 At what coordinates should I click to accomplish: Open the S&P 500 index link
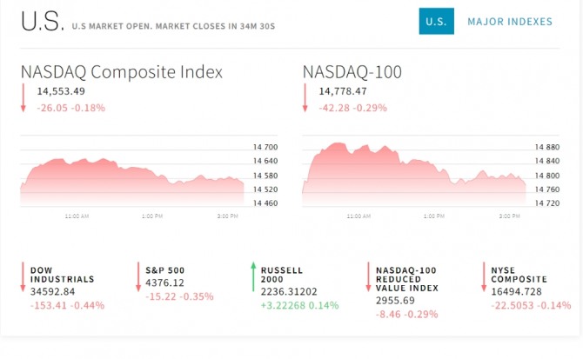tap(165, 269)
